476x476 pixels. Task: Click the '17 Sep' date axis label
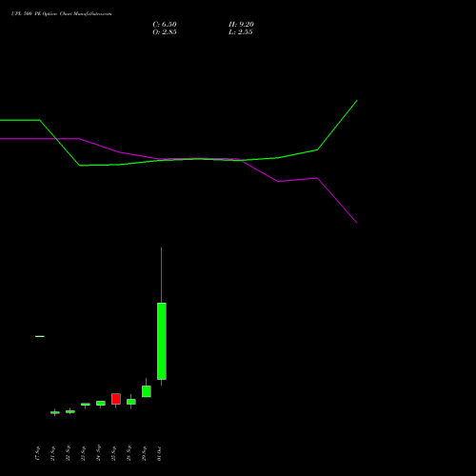pyautogui.click(x=37, y=453)
